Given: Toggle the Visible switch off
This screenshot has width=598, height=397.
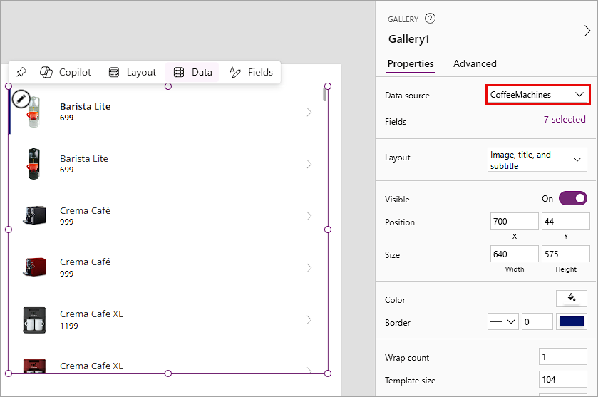Looking at the screenshot, I should pos(573,198).
